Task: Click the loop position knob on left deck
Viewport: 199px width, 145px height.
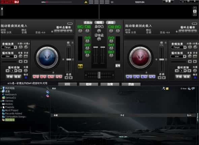Action: click(26, 71)
